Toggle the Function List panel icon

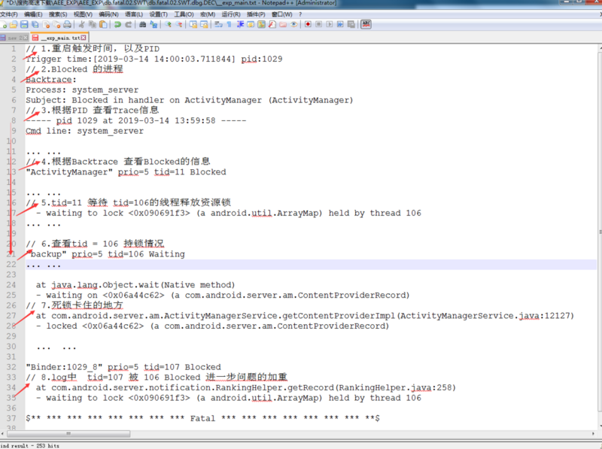click(272, 25)
